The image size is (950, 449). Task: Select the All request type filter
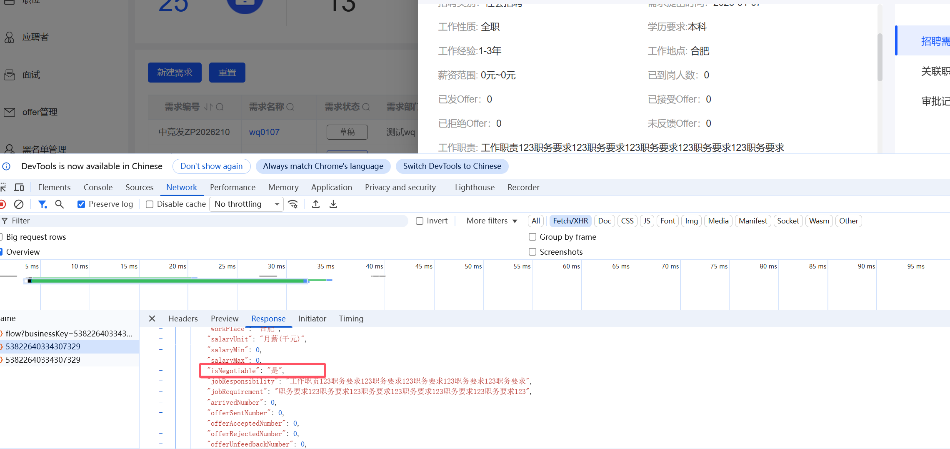tap(536, 221)
